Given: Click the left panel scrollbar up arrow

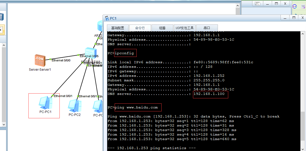Looking at the screenshot, I should (x=4, y=45).
